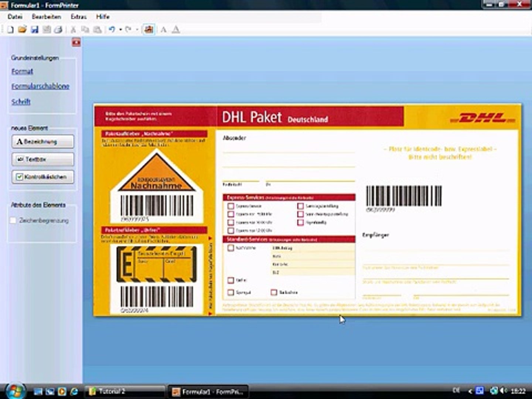532x399 pixels.
Task: Add a new Bezeichnung label element
Action: click(43, 141)
